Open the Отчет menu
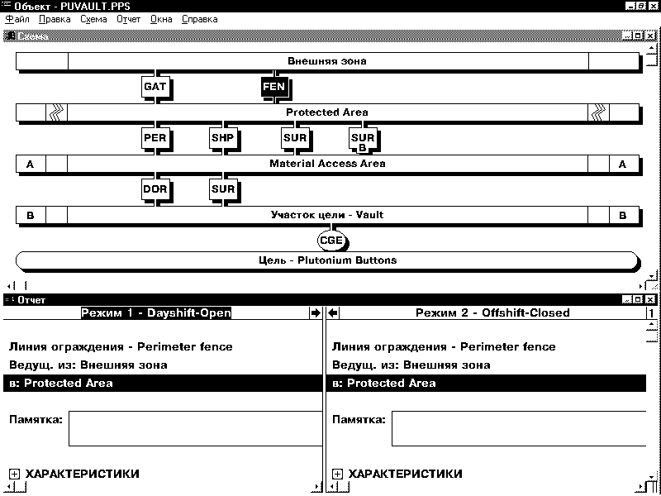This screenshot has width=661, height=496. 129,19
